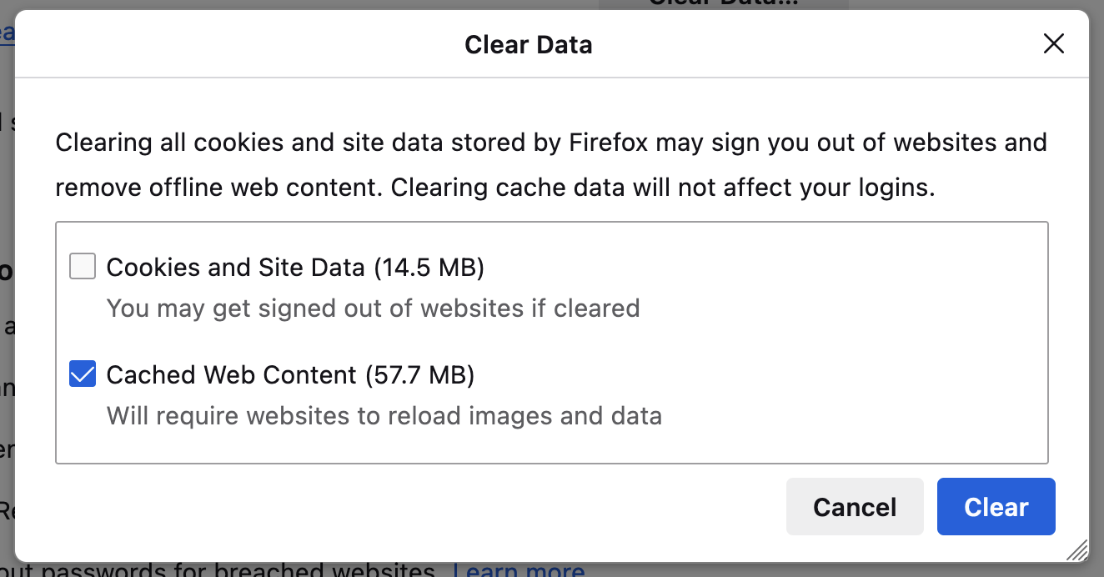Click the cache size "(57.7 MB)" text
Image resolution: width=1104 pixels, height=577 pixels.
(x=420, y=375)
